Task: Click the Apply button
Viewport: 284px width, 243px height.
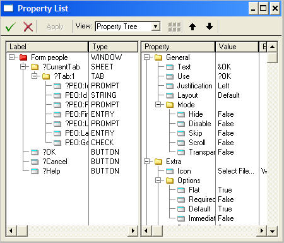Action: (55, 27)
